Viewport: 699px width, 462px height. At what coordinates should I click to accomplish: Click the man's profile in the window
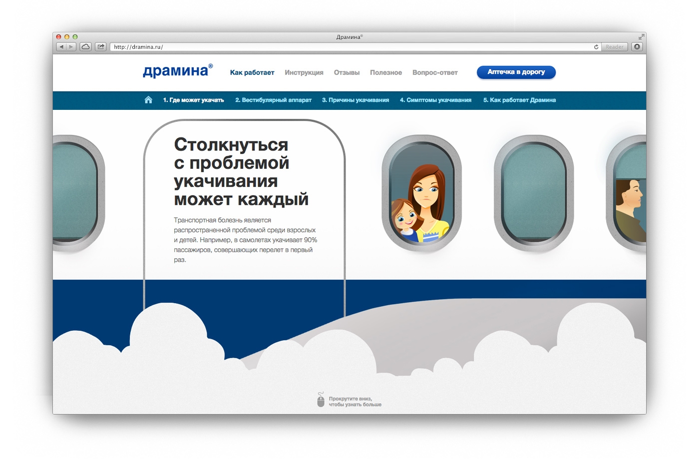[630, 210]
